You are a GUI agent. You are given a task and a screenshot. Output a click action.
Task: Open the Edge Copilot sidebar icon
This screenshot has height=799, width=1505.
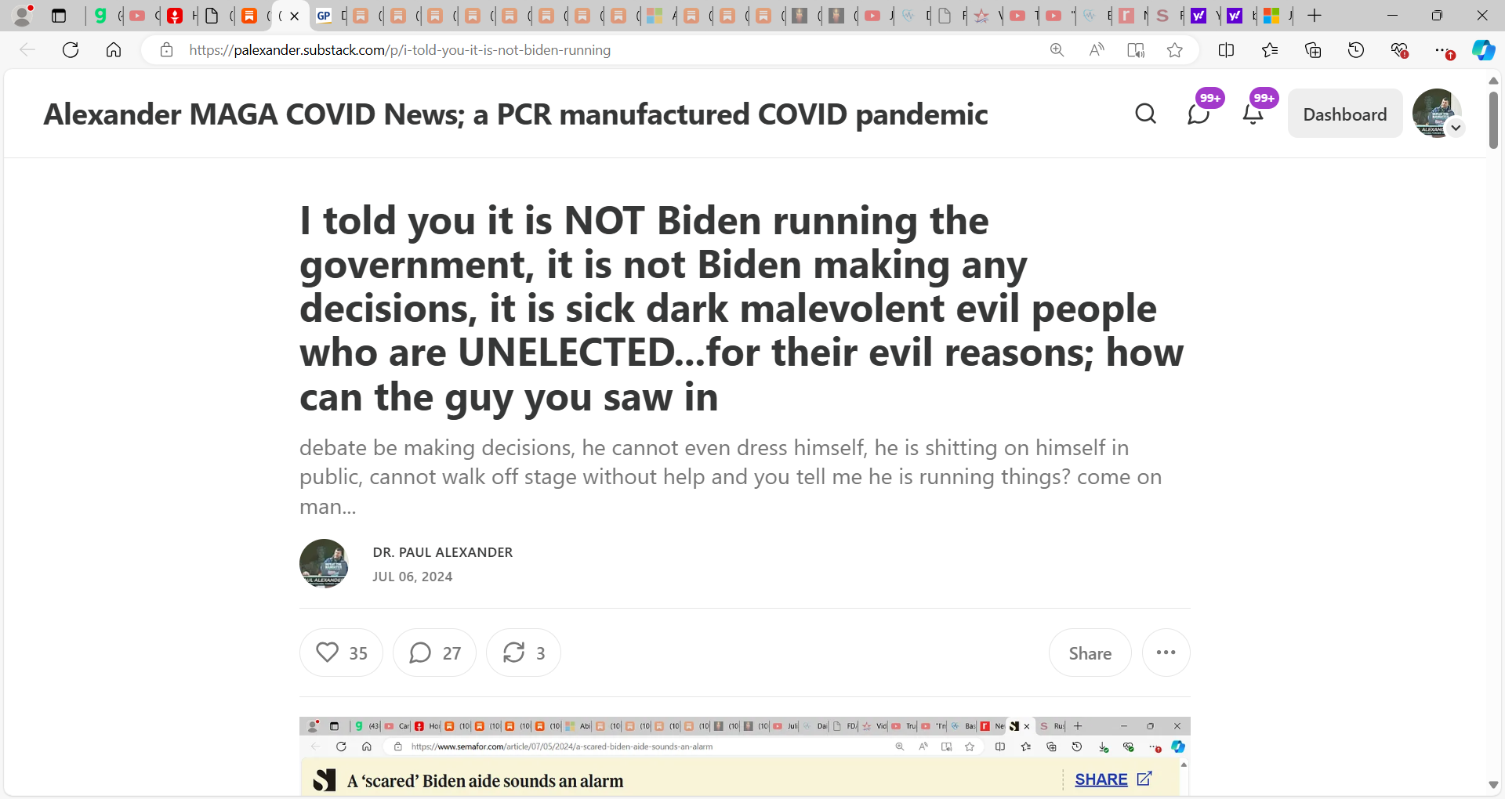[x=1483, y=50]
